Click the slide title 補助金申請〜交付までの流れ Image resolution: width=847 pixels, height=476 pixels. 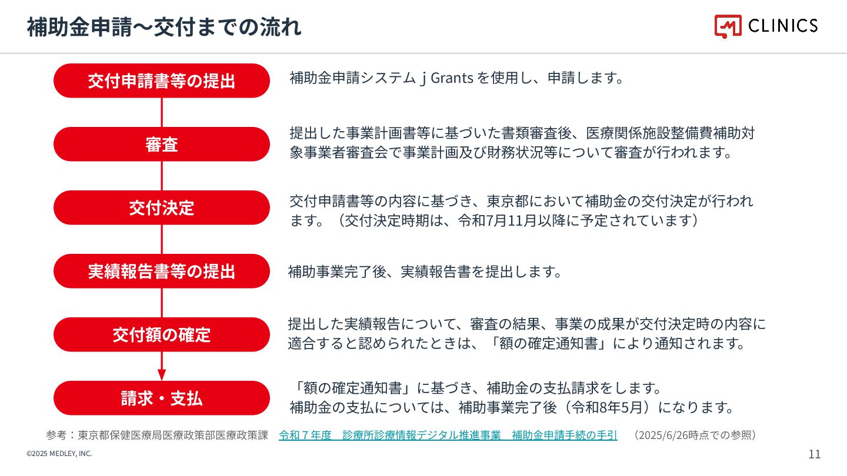point(164,27)
